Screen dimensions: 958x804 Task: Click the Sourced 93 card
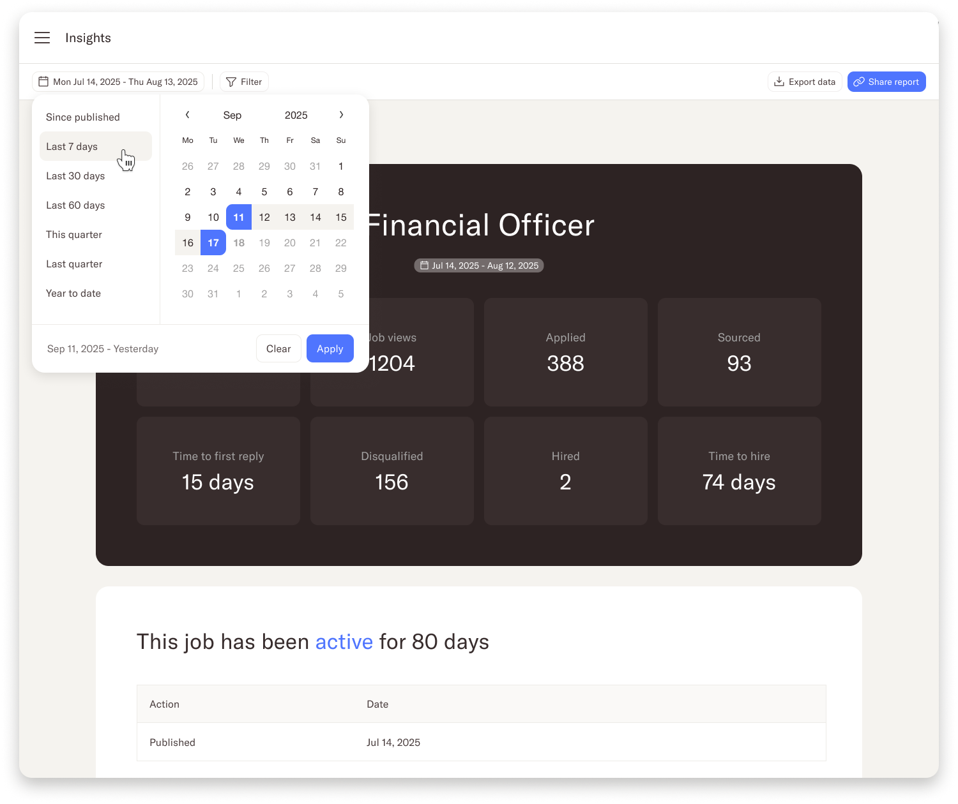pos(740,352)
